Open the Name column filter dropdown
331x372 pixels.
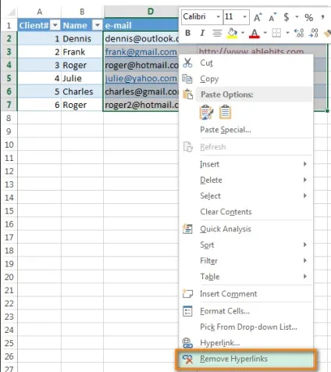(x=97, y=25)
